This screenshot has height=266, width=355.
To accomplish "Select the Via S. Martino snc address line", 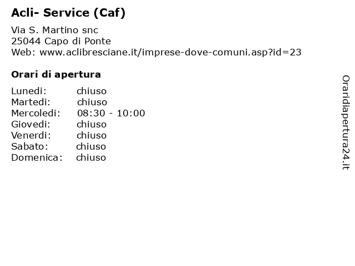I will click(x=55, y=30).
